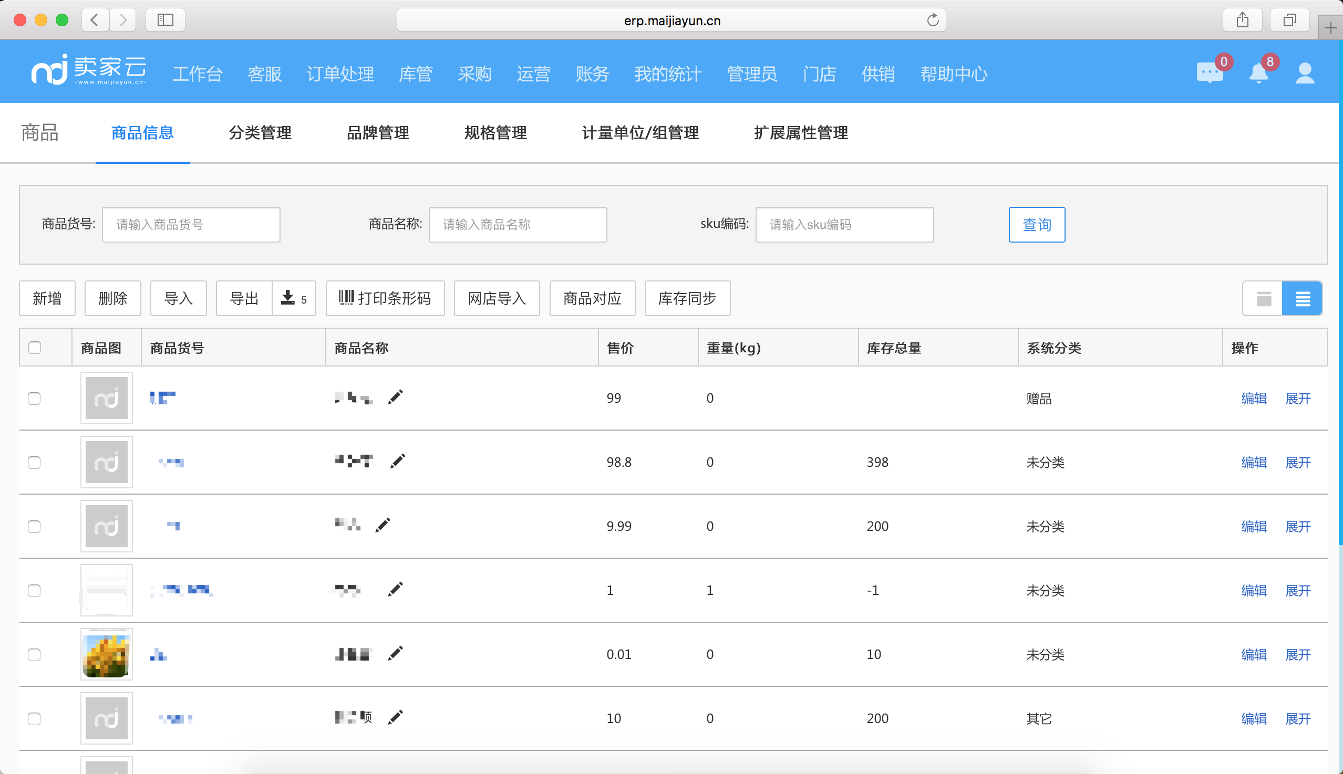The image size is (1343, 774).
Task: Open the 订单处理 menu
Action: coord(340,74)
